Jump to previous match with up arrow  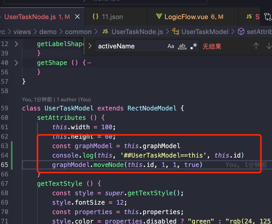coord(256,46)
